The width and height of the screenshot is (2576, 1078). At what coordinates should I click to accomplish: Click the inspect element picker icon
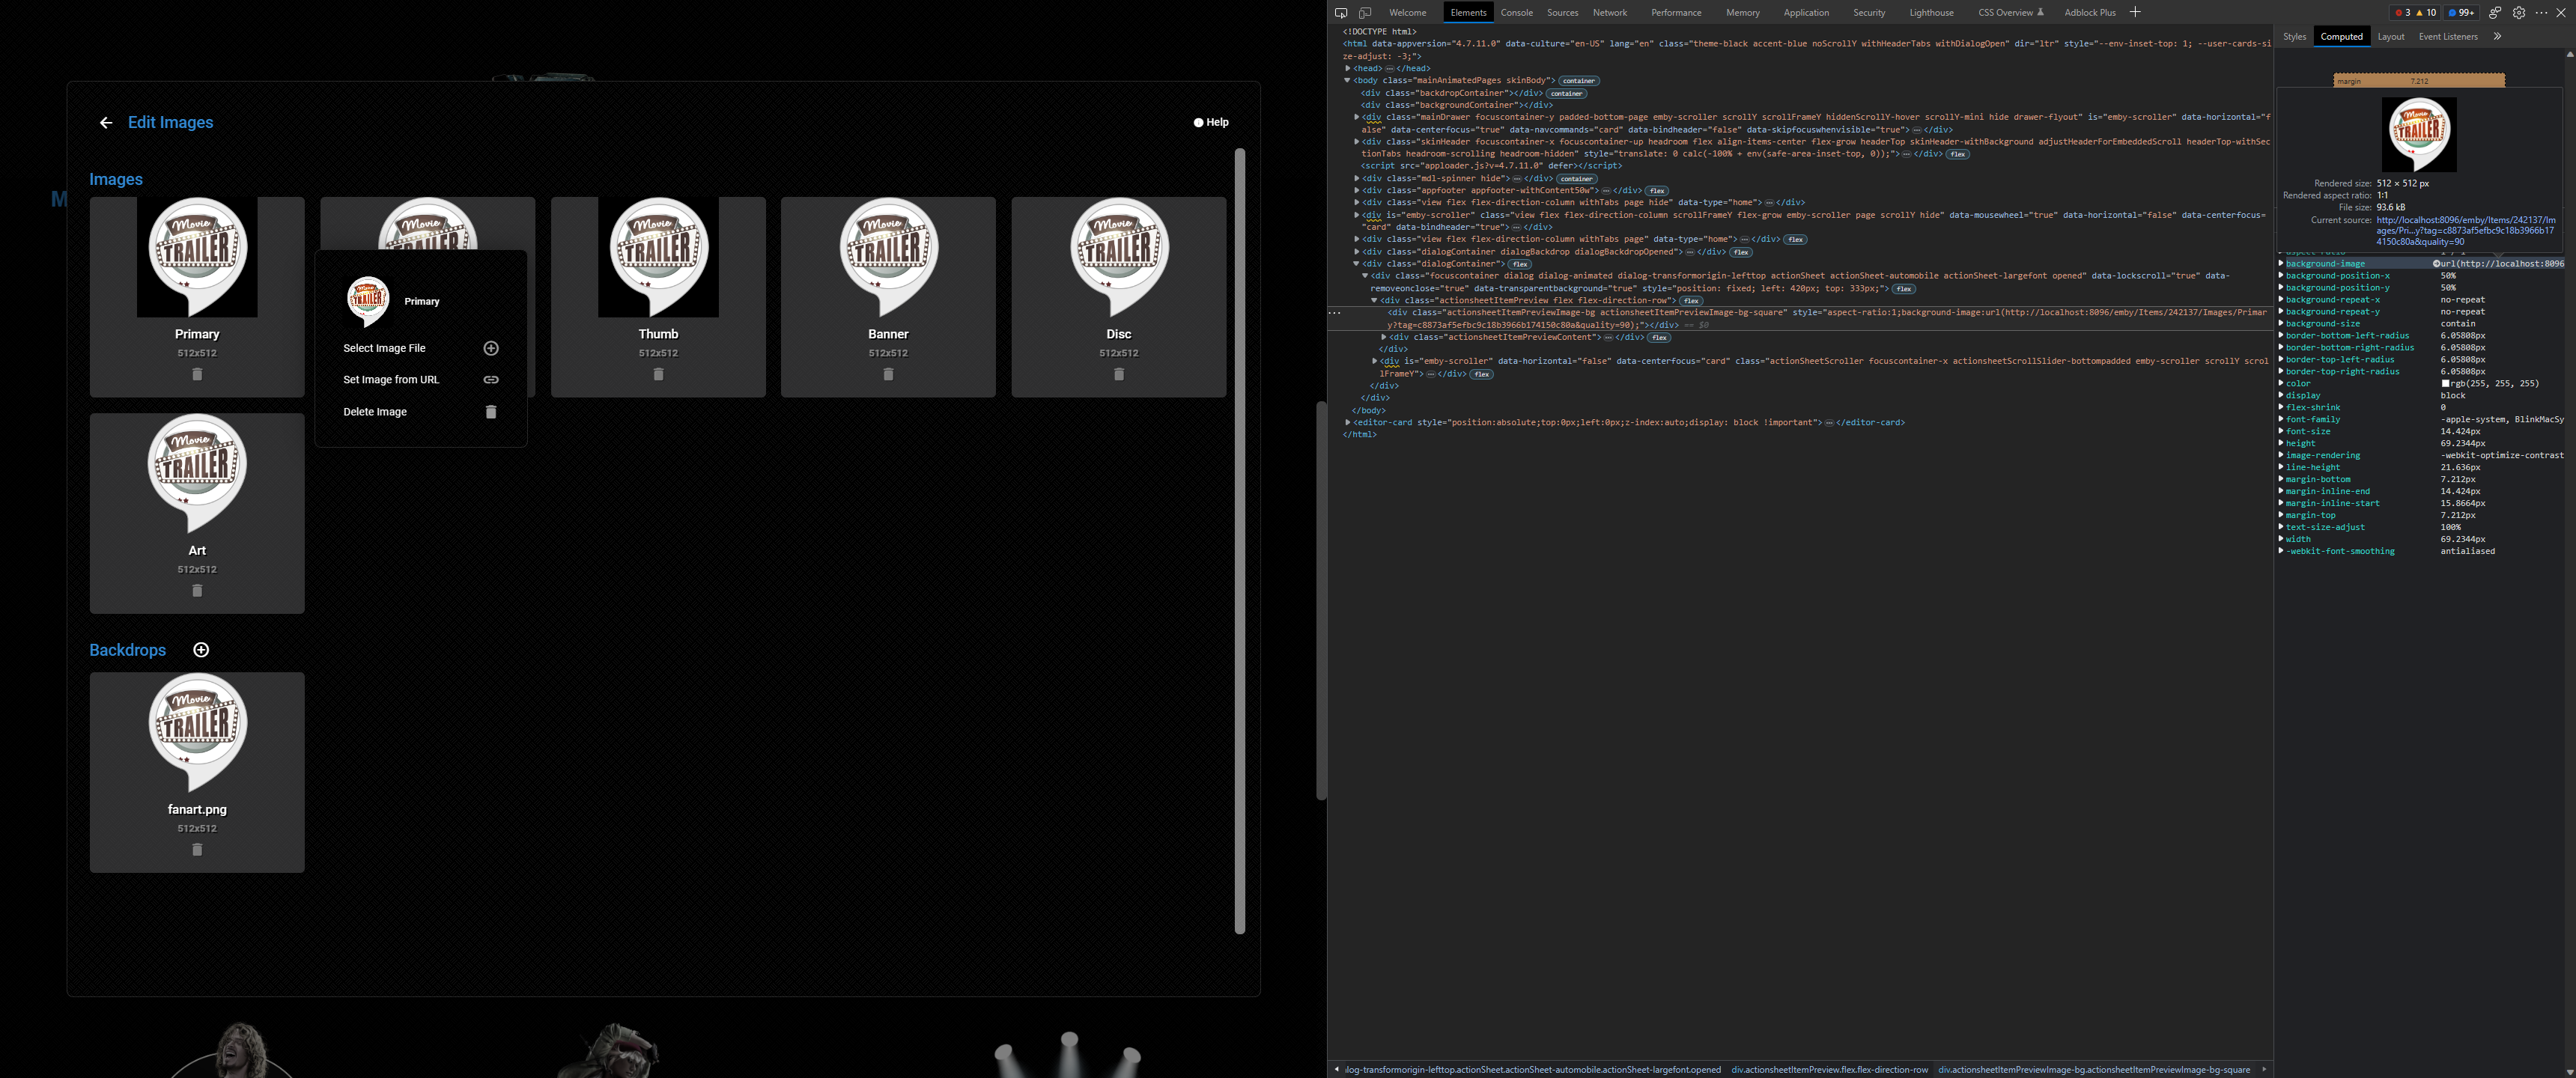tap(1341, 13)
